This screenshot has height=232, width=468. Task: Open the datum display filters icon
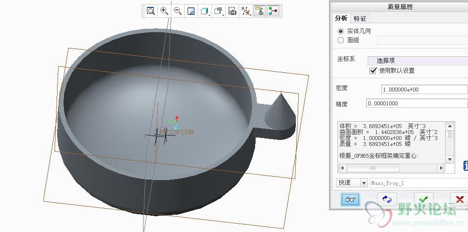[246, 11]
